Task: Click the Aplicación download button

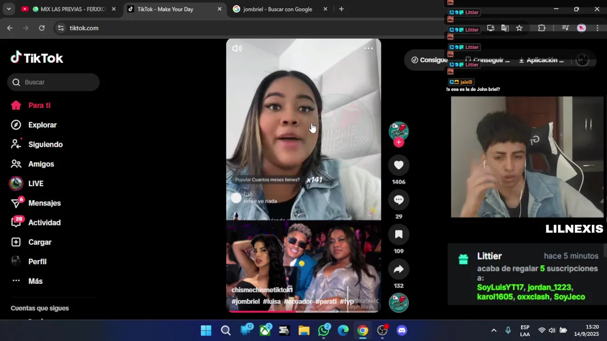Action: point(541,60)
